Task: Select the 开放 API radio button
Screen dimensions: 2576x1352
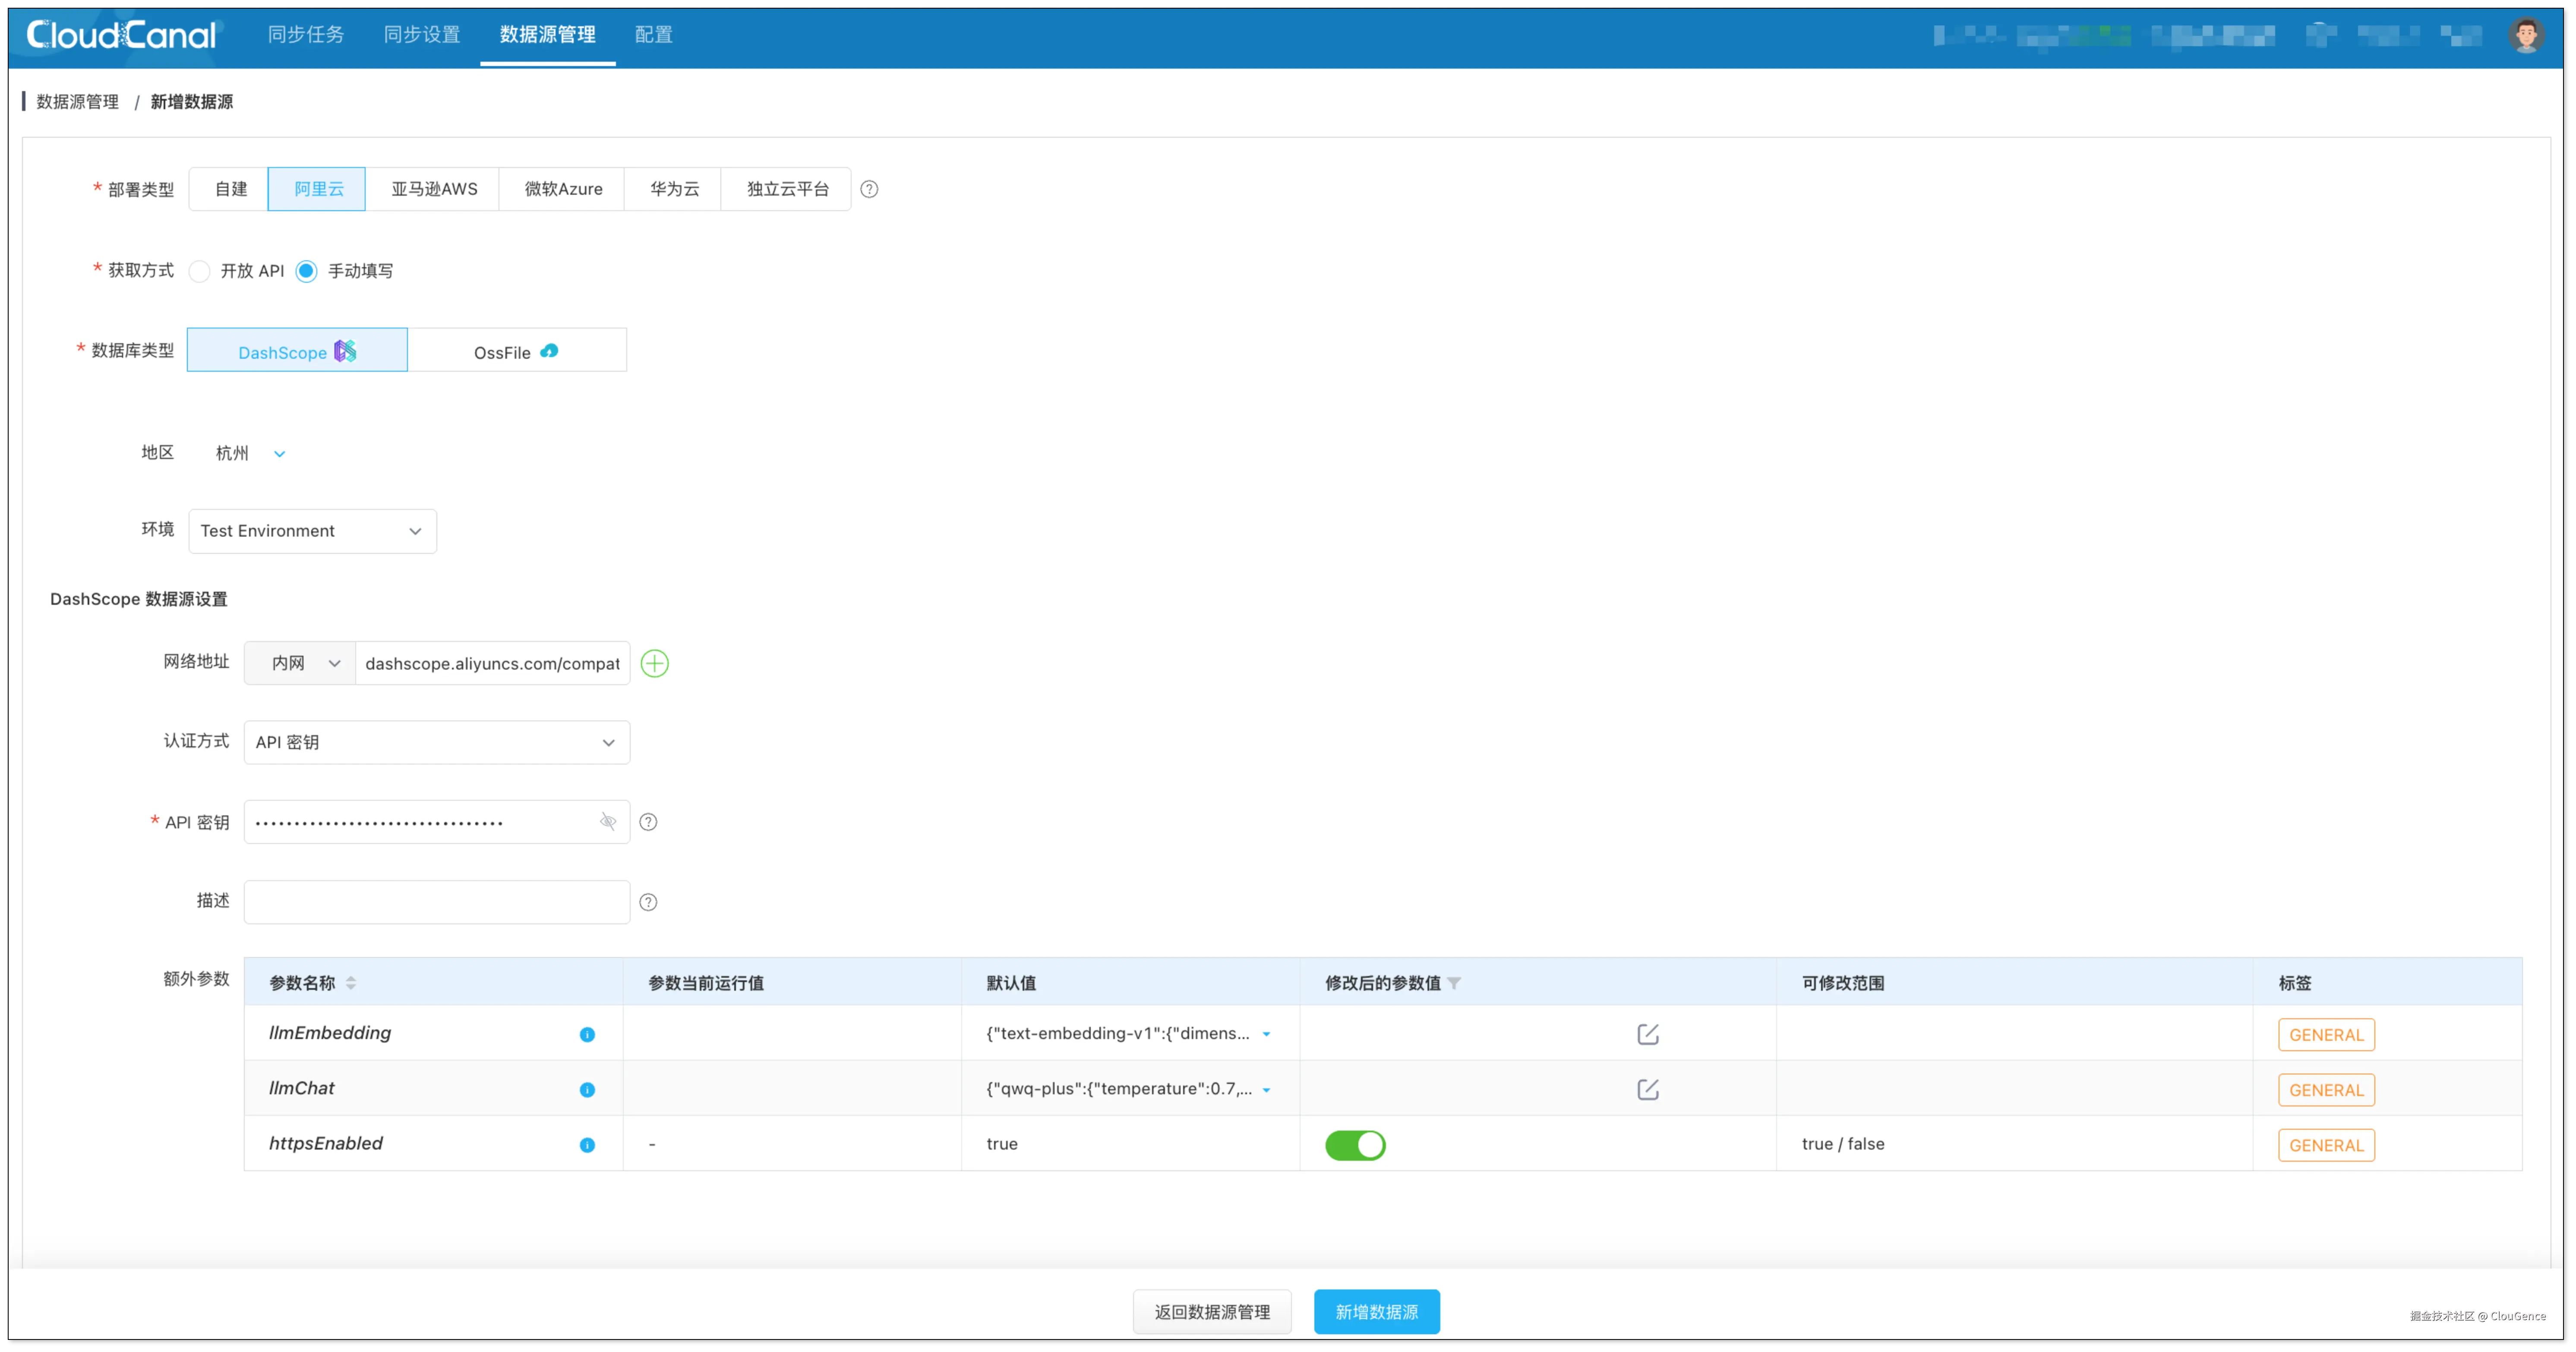Action: (200, 271)
